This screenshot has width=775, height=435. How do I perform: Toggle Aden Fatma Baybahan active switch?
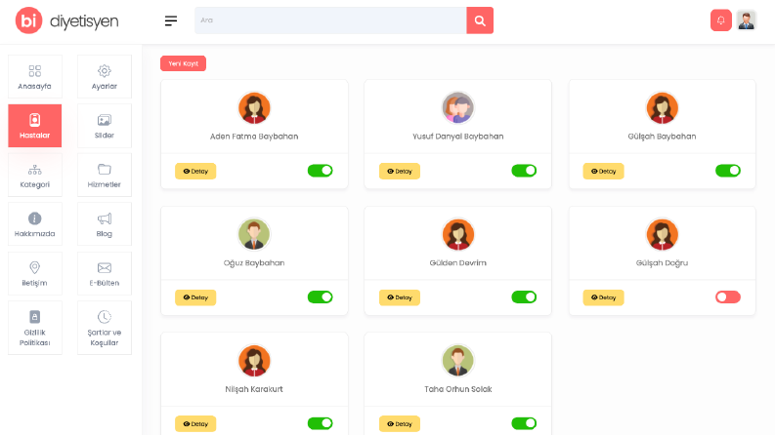coord(321,171)
